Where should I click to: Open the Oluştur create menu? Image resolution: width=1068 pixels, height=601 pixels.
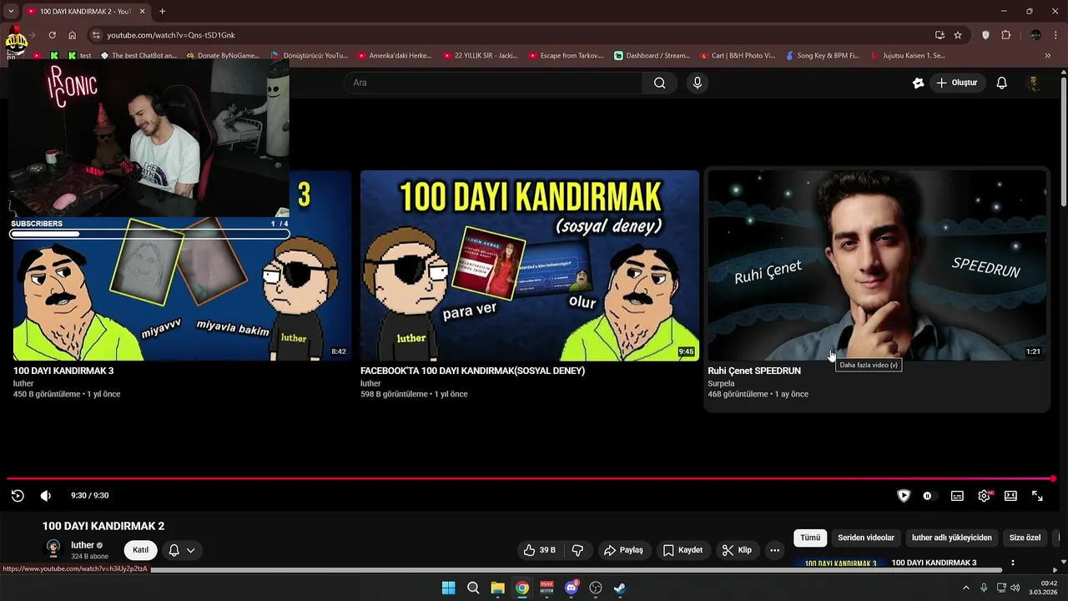957,83
